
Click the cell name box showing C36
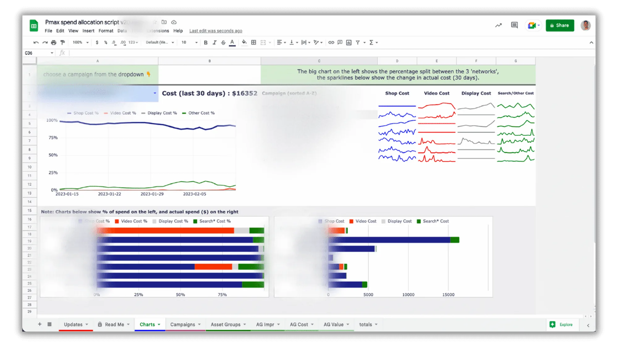39,53
